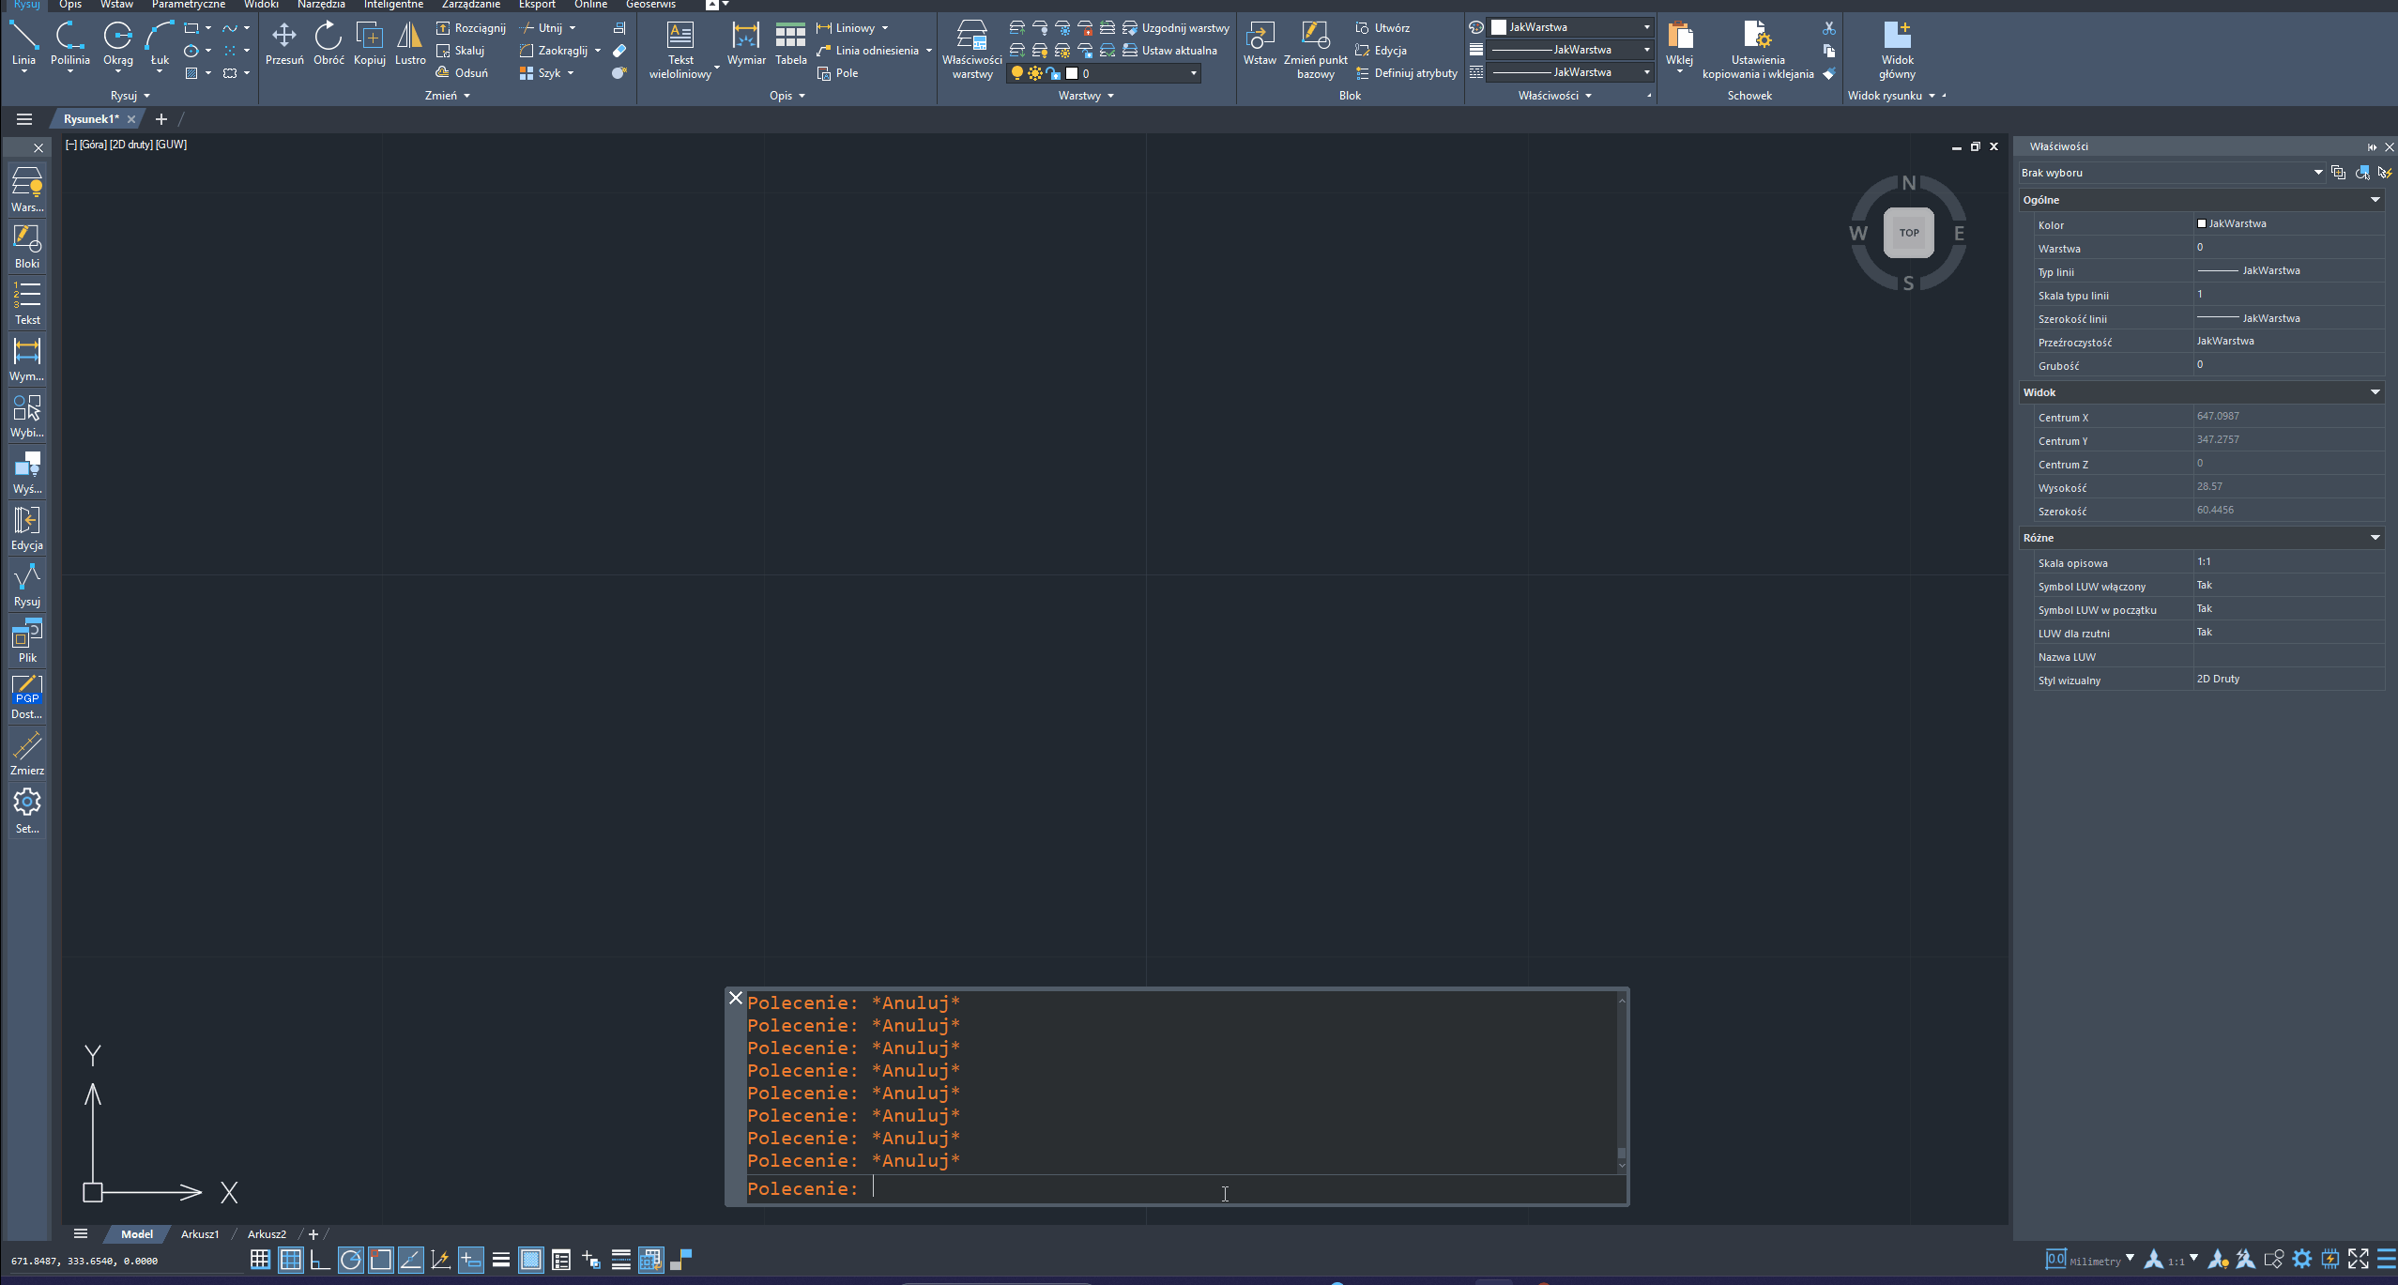Click the white layer color swatch in Warstwy
Screen dimensions: 2398x1285
[1072, 73]
